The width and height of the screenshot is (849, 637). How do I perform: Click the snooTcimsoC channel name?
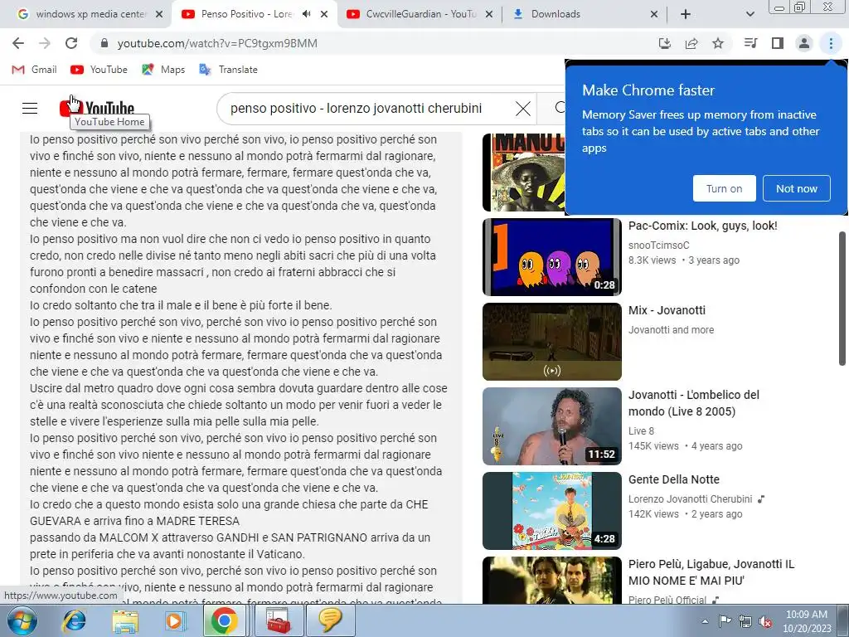[x=658, y=245]
